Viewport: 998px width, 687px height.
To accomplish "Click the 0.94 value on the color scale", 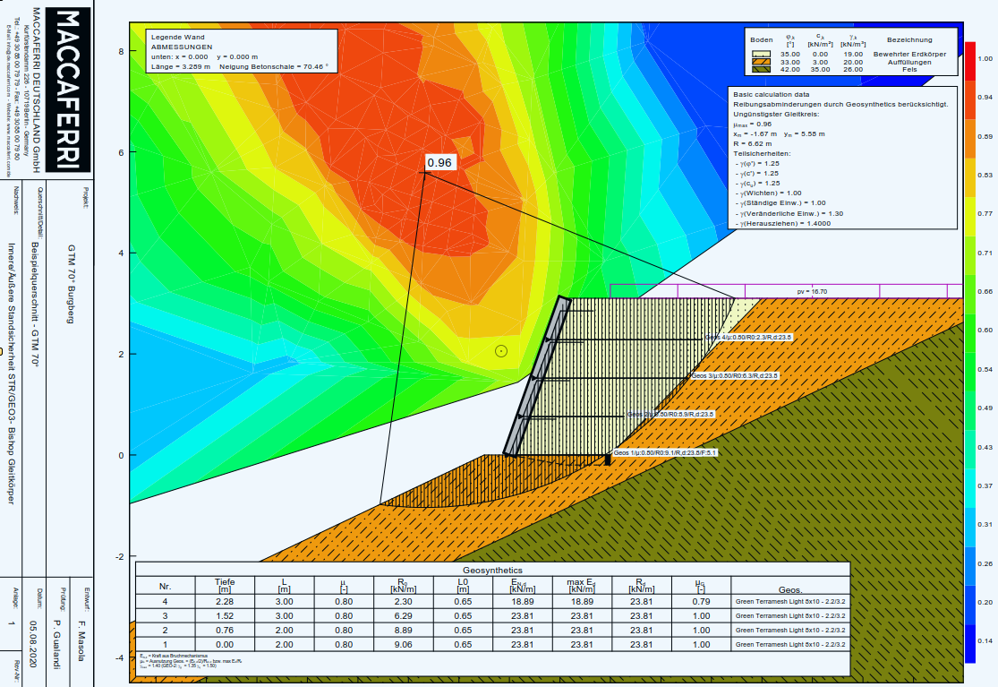I will (x=985, y=98).
